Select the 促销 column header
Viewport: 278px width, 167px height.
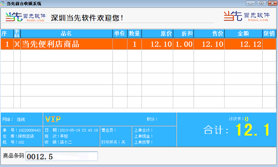click(x=269, y=33)
